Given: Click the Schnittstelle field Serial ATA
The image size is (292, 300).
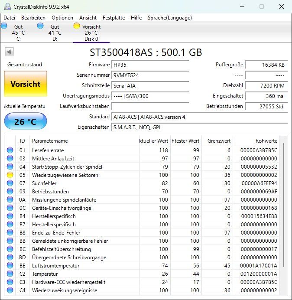Looking at the screenshot, I should click(x=150, y=85).
